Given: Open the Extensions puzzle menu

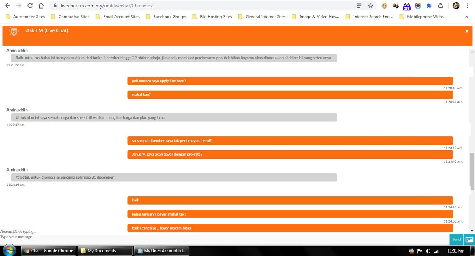Looking at the screenshot, I should [429, 6].
